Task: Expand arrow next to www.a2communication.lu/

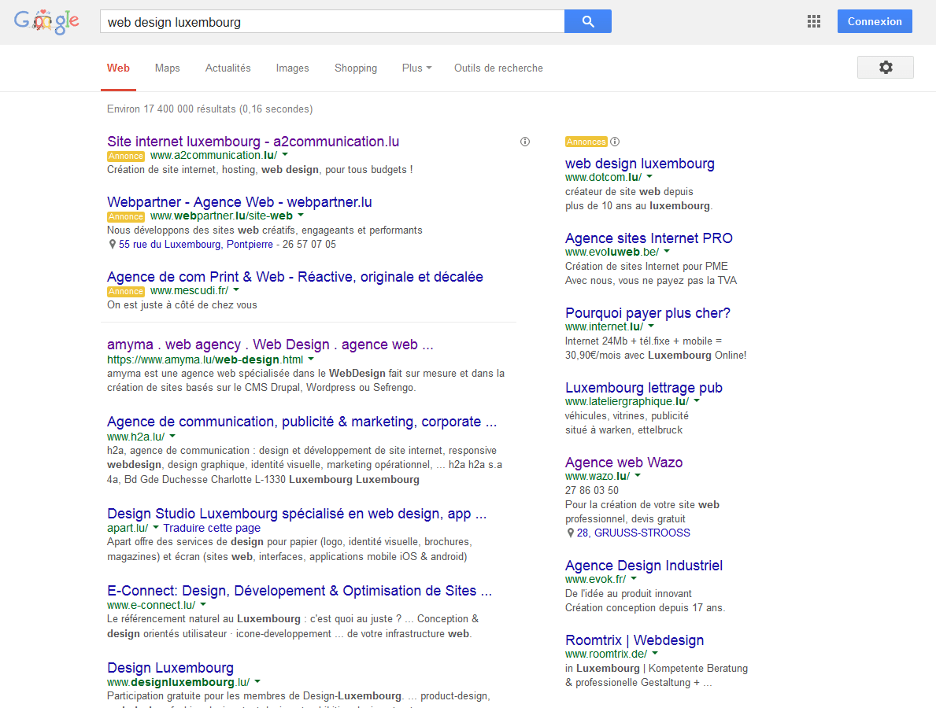Action: [285, 154]
